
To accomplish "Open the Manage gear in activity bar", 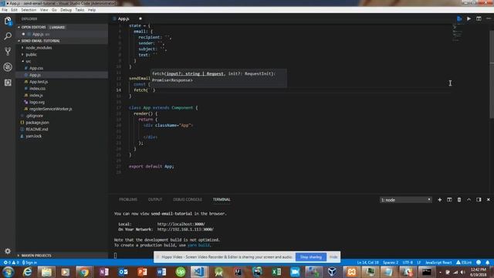I will pyautogui.click(x=8, y=251).
